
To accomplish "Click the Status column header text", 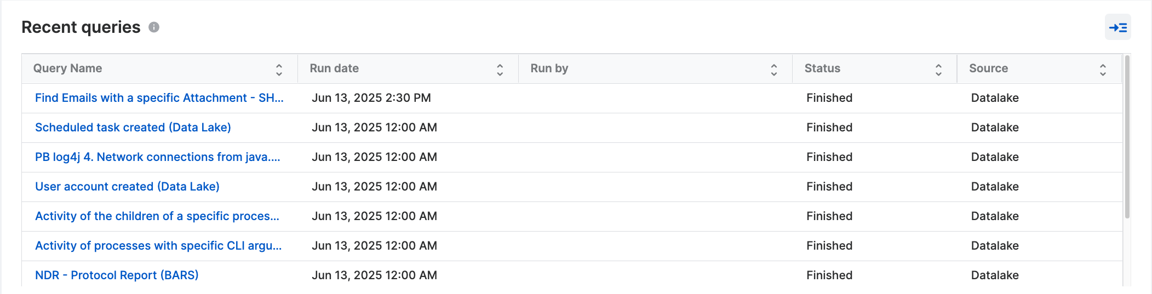I will (x=822, y=68).
